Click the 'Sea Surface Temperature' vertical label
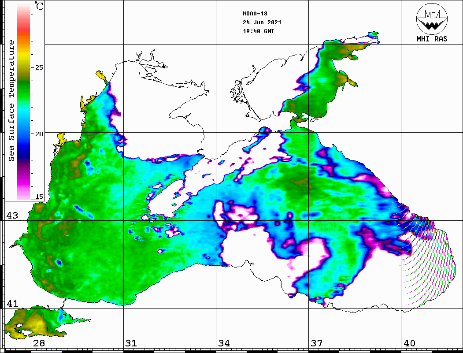This screenshot has width=463, height=353. click(x=11, y=100)
